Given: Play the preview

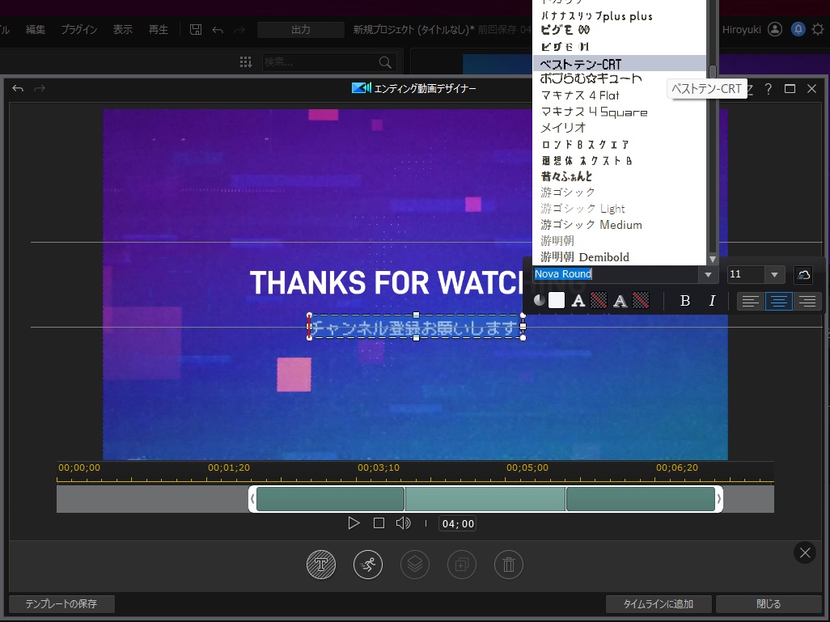Looking at the screenshot, I should [x=354, y=523].
